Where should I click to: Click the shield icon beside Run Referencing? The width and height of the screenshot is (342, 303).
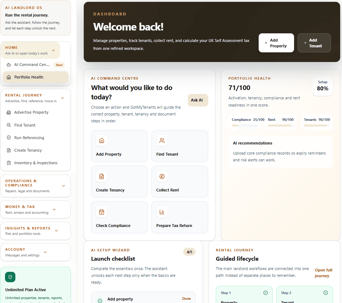(x=9, y=138)
